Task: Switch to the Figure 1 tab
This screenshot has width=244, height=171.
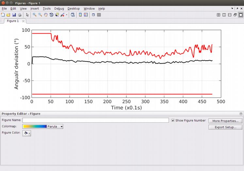Action: pos(13,21)
